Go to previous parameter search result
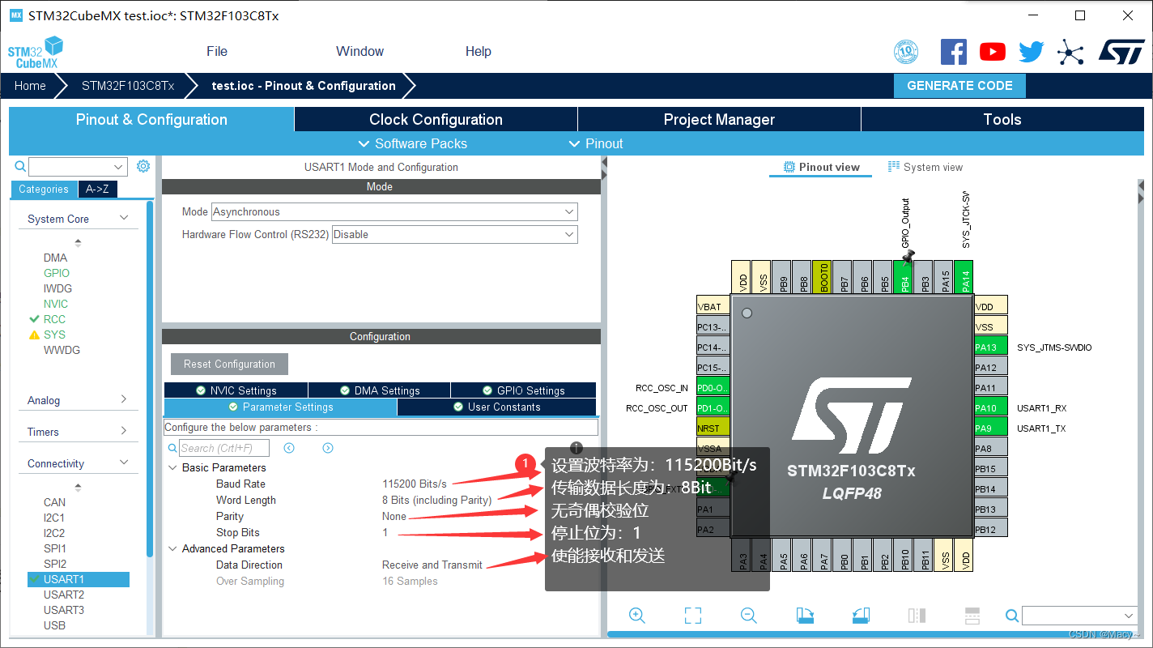The width and height of the screenshot is (1153, 648). pyautogui.click(x=289, y=448)
